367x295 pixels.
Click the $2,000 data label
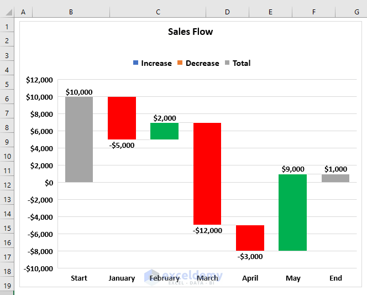(x=165, y=118)
